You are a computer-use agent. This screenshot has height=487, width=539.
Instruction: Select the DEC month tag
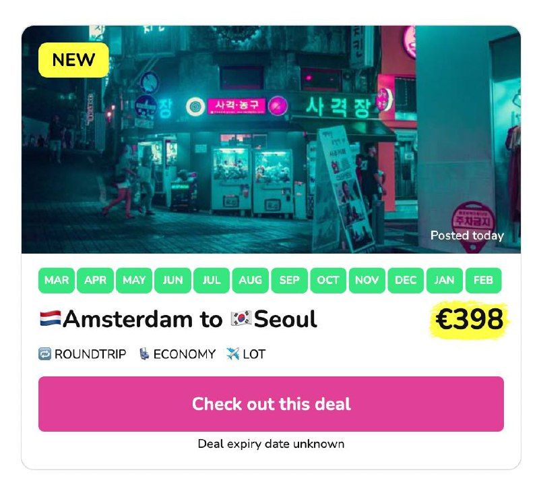(406, 281)
